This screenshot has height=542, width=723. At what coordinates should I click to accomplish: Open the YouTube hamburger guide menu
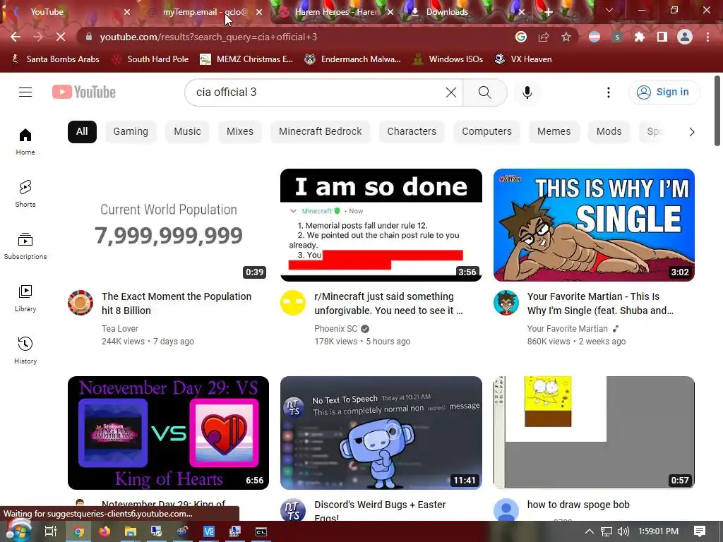pos(25,92)
